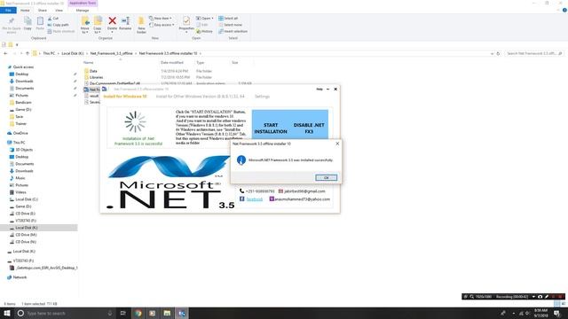
Task: Click Paste shortcut in the ribbon
Action: (61, 32)
